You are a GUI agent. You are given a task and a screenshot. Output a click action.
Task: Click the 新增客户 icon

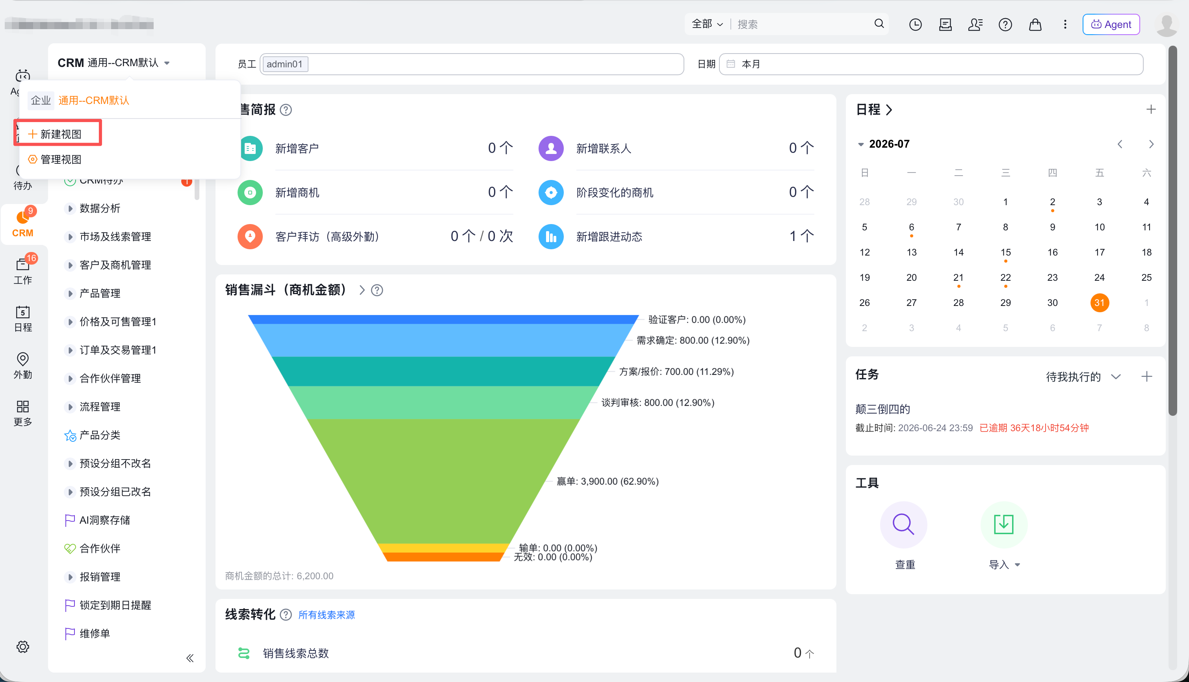(x=250, y=148)
